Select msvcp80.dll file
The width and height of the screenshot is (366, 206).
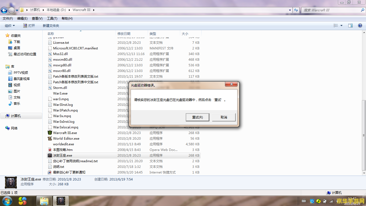coord(62,65)
